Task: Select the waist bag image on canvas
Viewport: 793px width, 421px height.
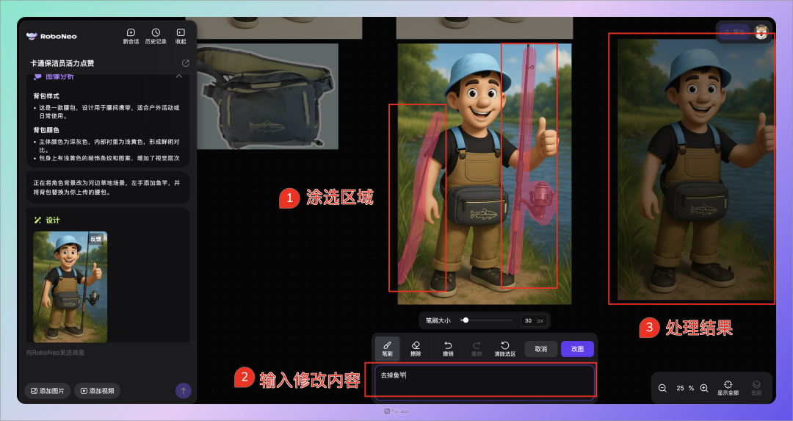Action: click(267, 96)
